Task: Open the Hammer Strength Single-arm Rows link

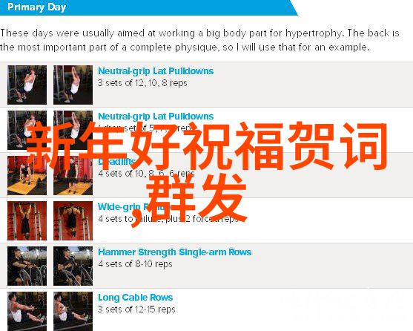Action: pos(175,252)
